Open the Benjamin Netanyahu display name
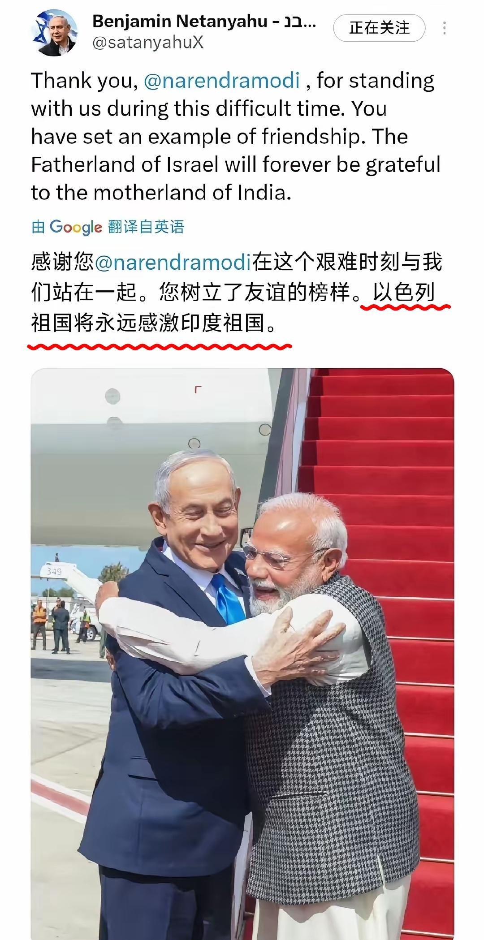 (204, 21)
